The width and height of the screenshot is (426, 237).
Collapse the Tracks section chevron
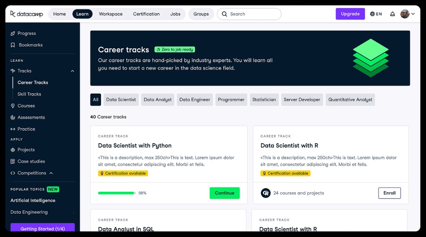[72, 71]
